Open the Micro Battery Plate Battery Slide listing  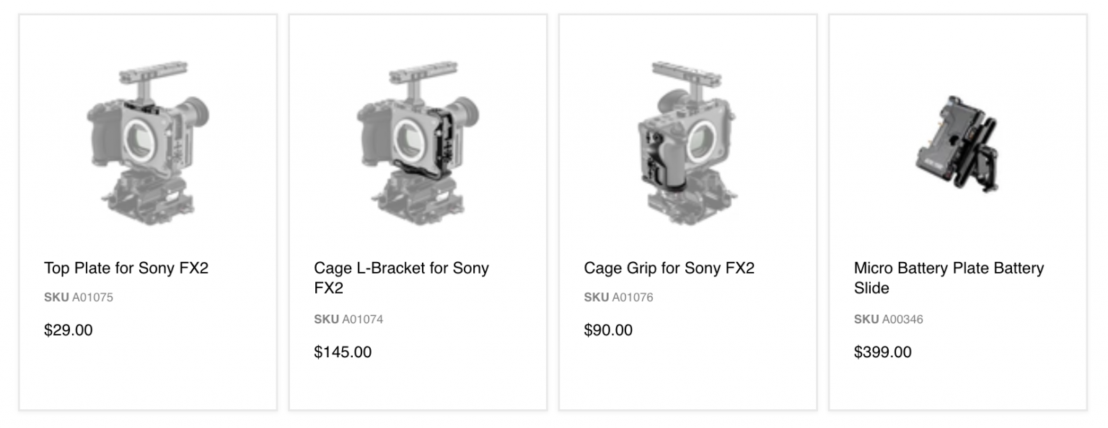point(949,277)
